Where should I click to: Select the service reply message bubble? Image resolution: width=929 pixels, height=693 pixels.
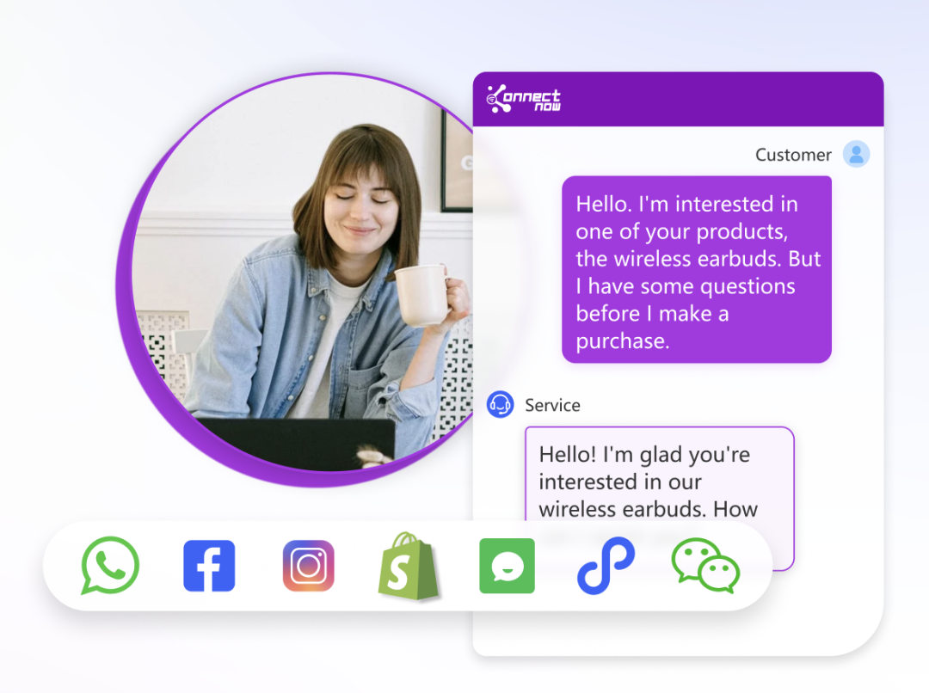pos(660,498)
